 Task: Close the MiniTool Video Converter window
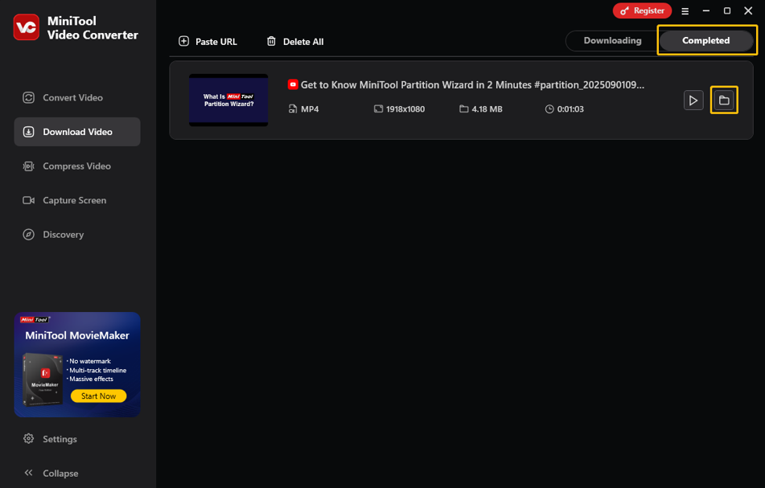coord(748,10)
